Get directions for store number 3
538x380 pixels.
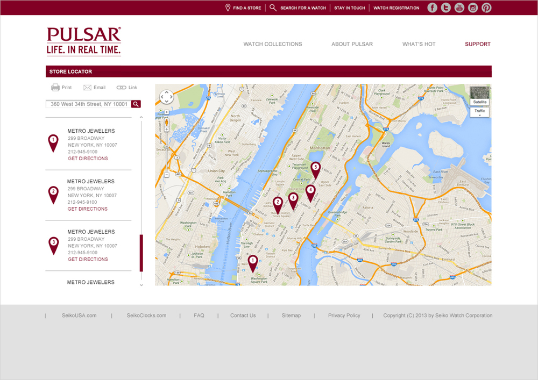[88, 259]
